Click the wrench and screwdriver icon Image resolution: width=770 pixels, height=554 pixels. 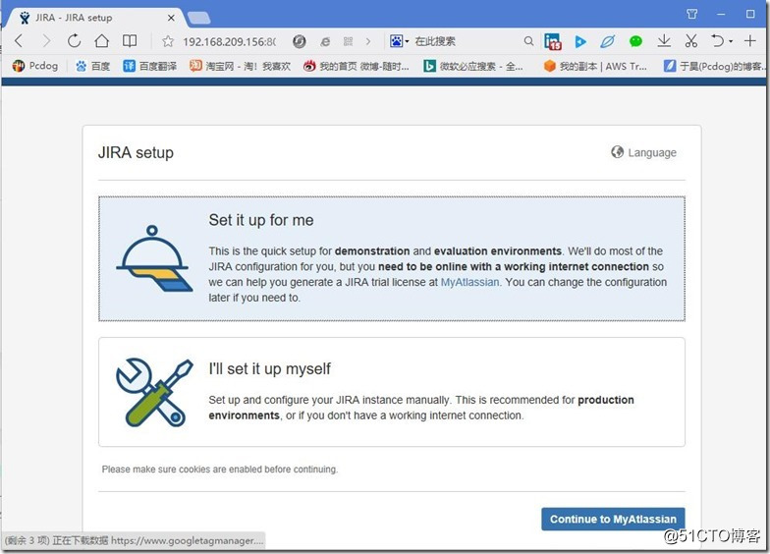click(x=155, y=393)
